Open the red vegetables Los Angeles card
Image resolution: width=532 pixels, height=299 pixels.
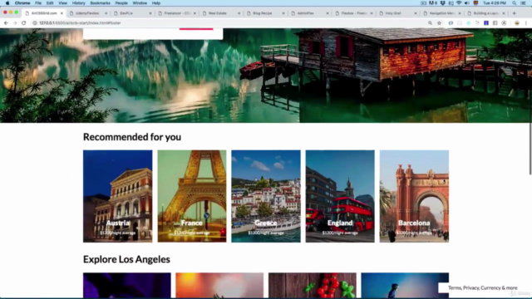(313, 286)
